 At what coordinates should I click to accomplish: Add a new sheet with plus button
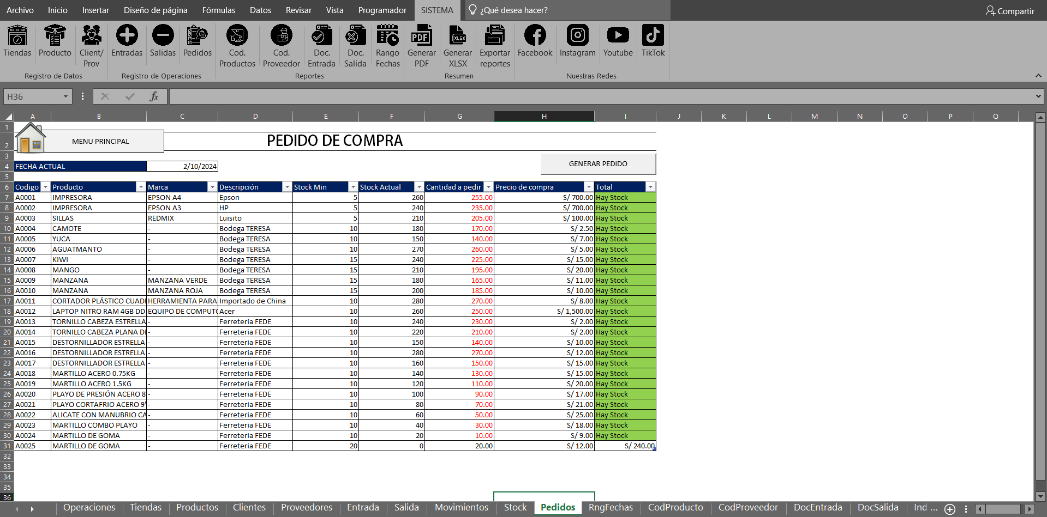coord(950,509)
